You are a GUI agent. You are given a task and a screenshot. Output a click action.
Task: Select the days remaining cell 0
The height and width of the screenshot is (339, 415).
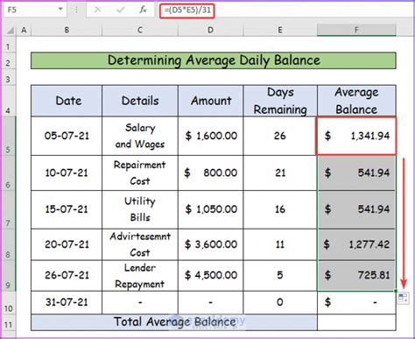[x=280, y=302]
